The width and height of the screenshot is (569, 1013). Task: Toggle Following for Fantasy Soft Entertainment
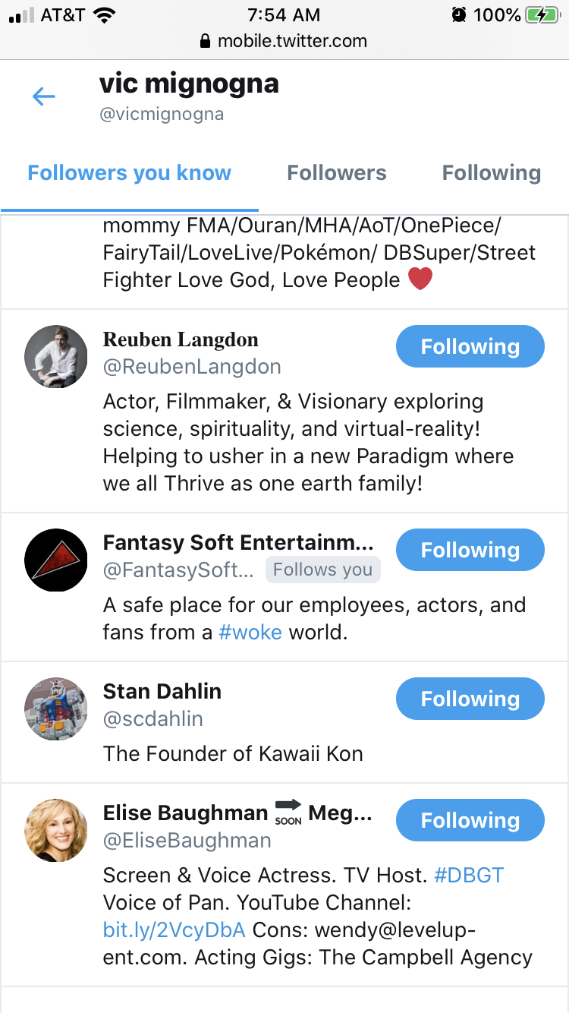tap(470, 550)
